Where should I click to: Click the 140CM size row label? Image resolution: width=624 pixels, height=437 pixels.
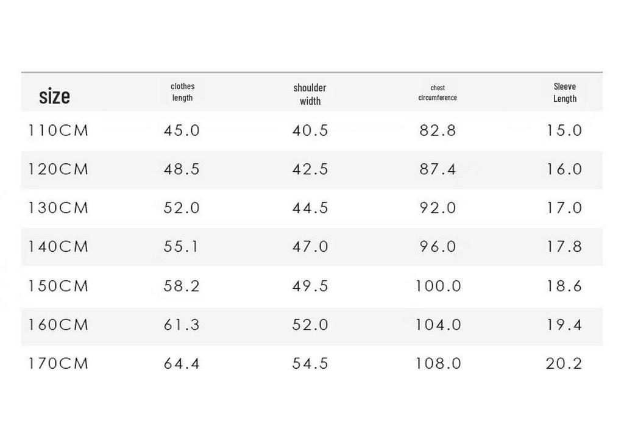[58, 246]
